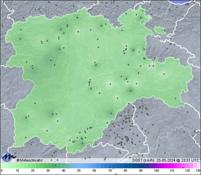Click scale value 120

[187, 171]
